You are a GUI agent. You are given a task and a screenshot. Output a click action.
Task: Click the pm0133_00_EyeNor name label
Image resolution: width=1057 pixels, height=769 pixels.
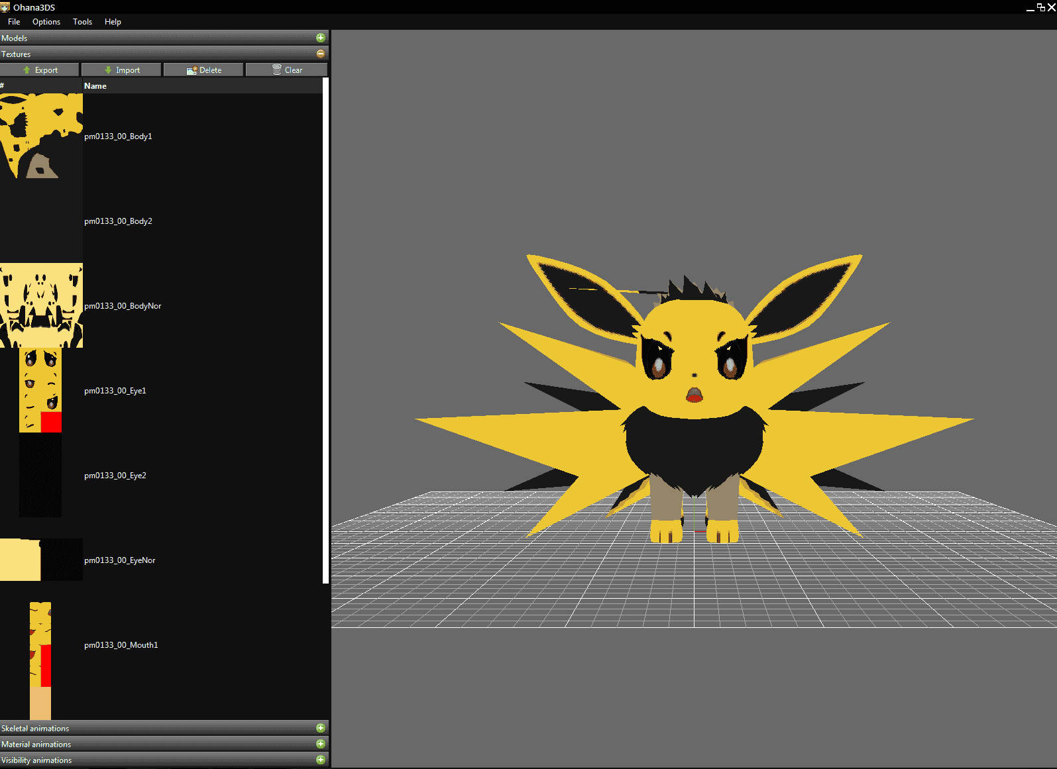(120, 560)
